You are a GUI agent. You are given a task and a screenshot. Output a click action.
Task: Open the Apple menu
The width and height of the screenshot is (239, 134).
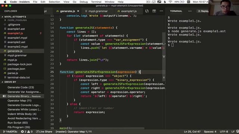(5, 2)
